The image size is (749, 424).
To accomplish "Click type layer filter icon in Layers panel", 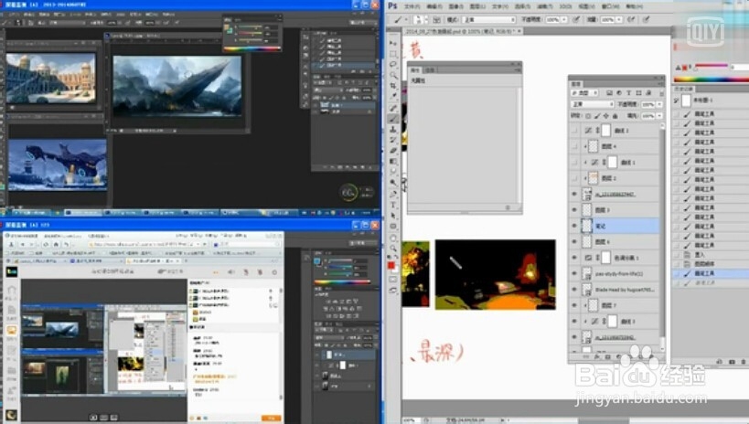I will coord(628,92).
